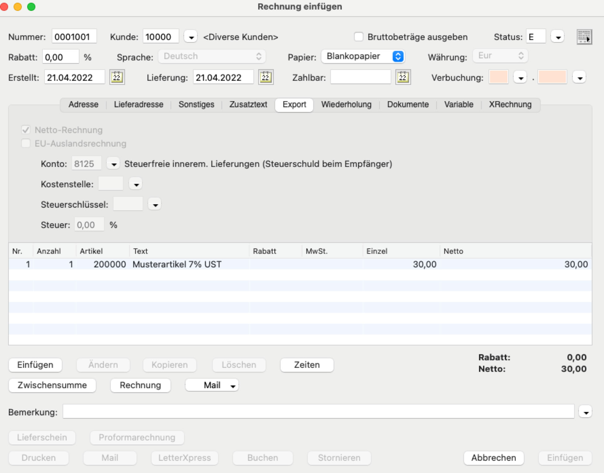
Task: Click the Abbrechen button
Action: point(494,458)
